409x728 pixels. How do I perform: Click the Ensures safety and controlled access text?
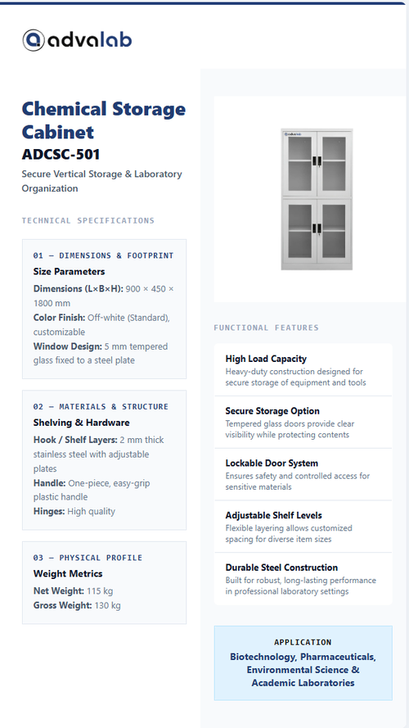tap(298, 482)
